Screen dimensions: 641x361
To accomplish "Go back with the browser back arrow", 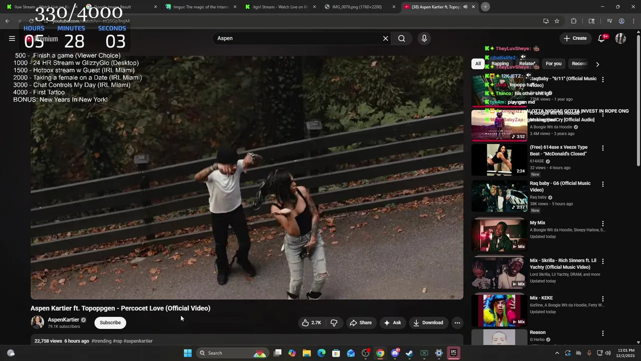I will click(x=7, y=21).
